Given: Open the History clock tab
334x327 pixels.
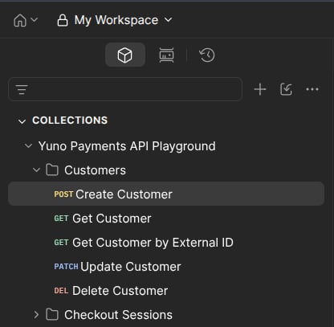Looking at the screenshot, I should click(x=207, y=55).
